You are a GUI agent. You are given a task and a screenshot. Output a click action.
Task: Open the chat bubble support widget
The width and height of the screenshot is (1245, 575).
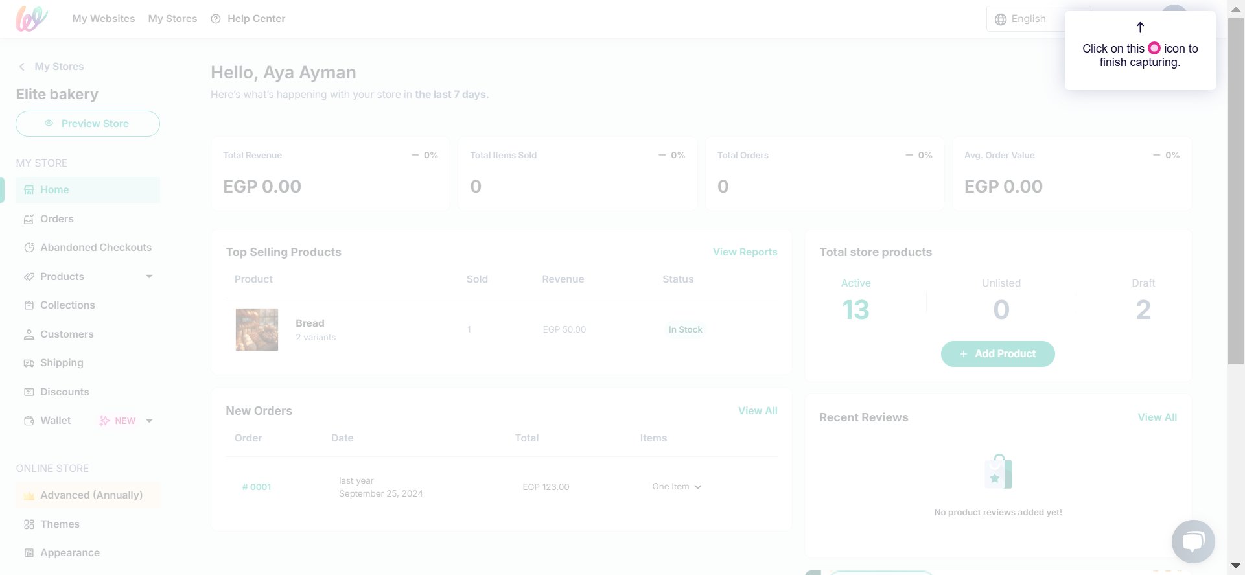pyautogui.click(x=1193, y=541)
